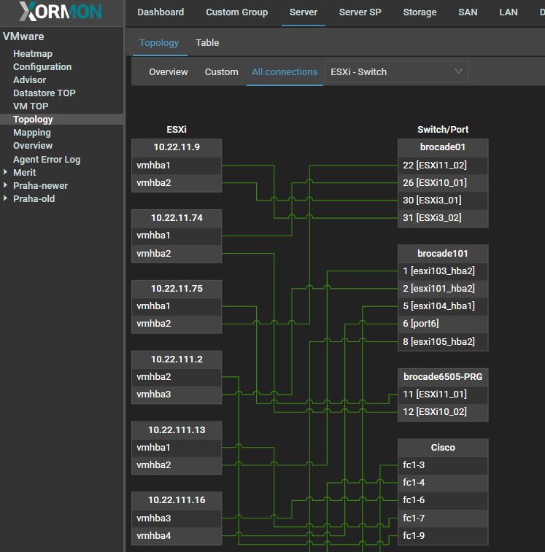Click the XorMon logo
The height and width of the screenshot is (552, 545).
61,12
